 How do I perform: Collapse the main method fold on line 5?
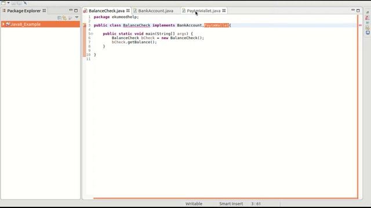(92, 34)
